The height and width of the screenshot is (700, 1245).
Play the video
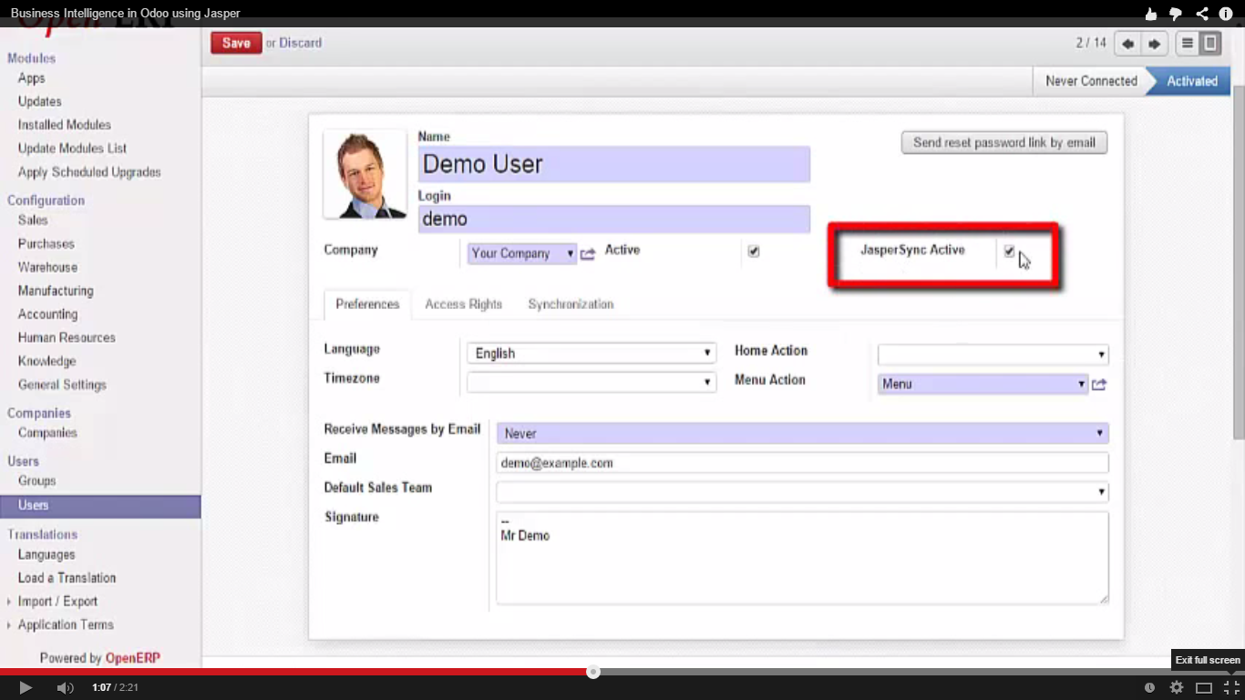(x=25, y=687)
